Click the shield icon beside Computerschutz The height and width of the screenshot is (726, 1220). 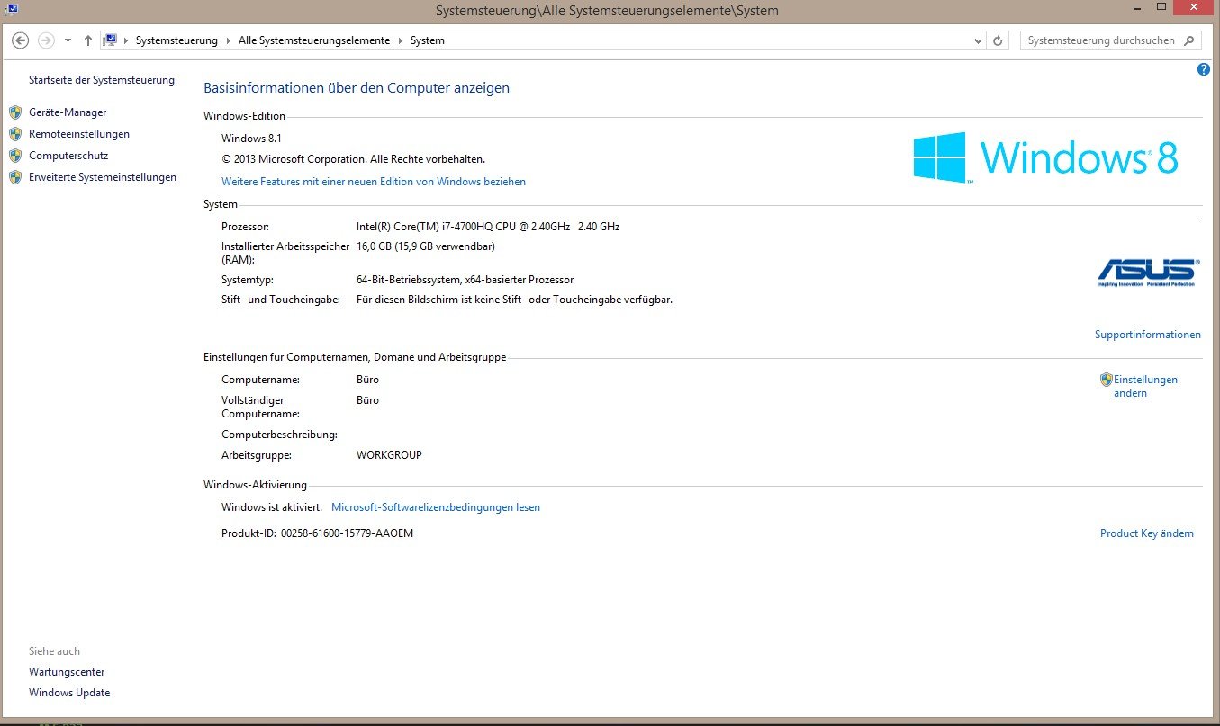pyautogui.click(x=14, y=156)
